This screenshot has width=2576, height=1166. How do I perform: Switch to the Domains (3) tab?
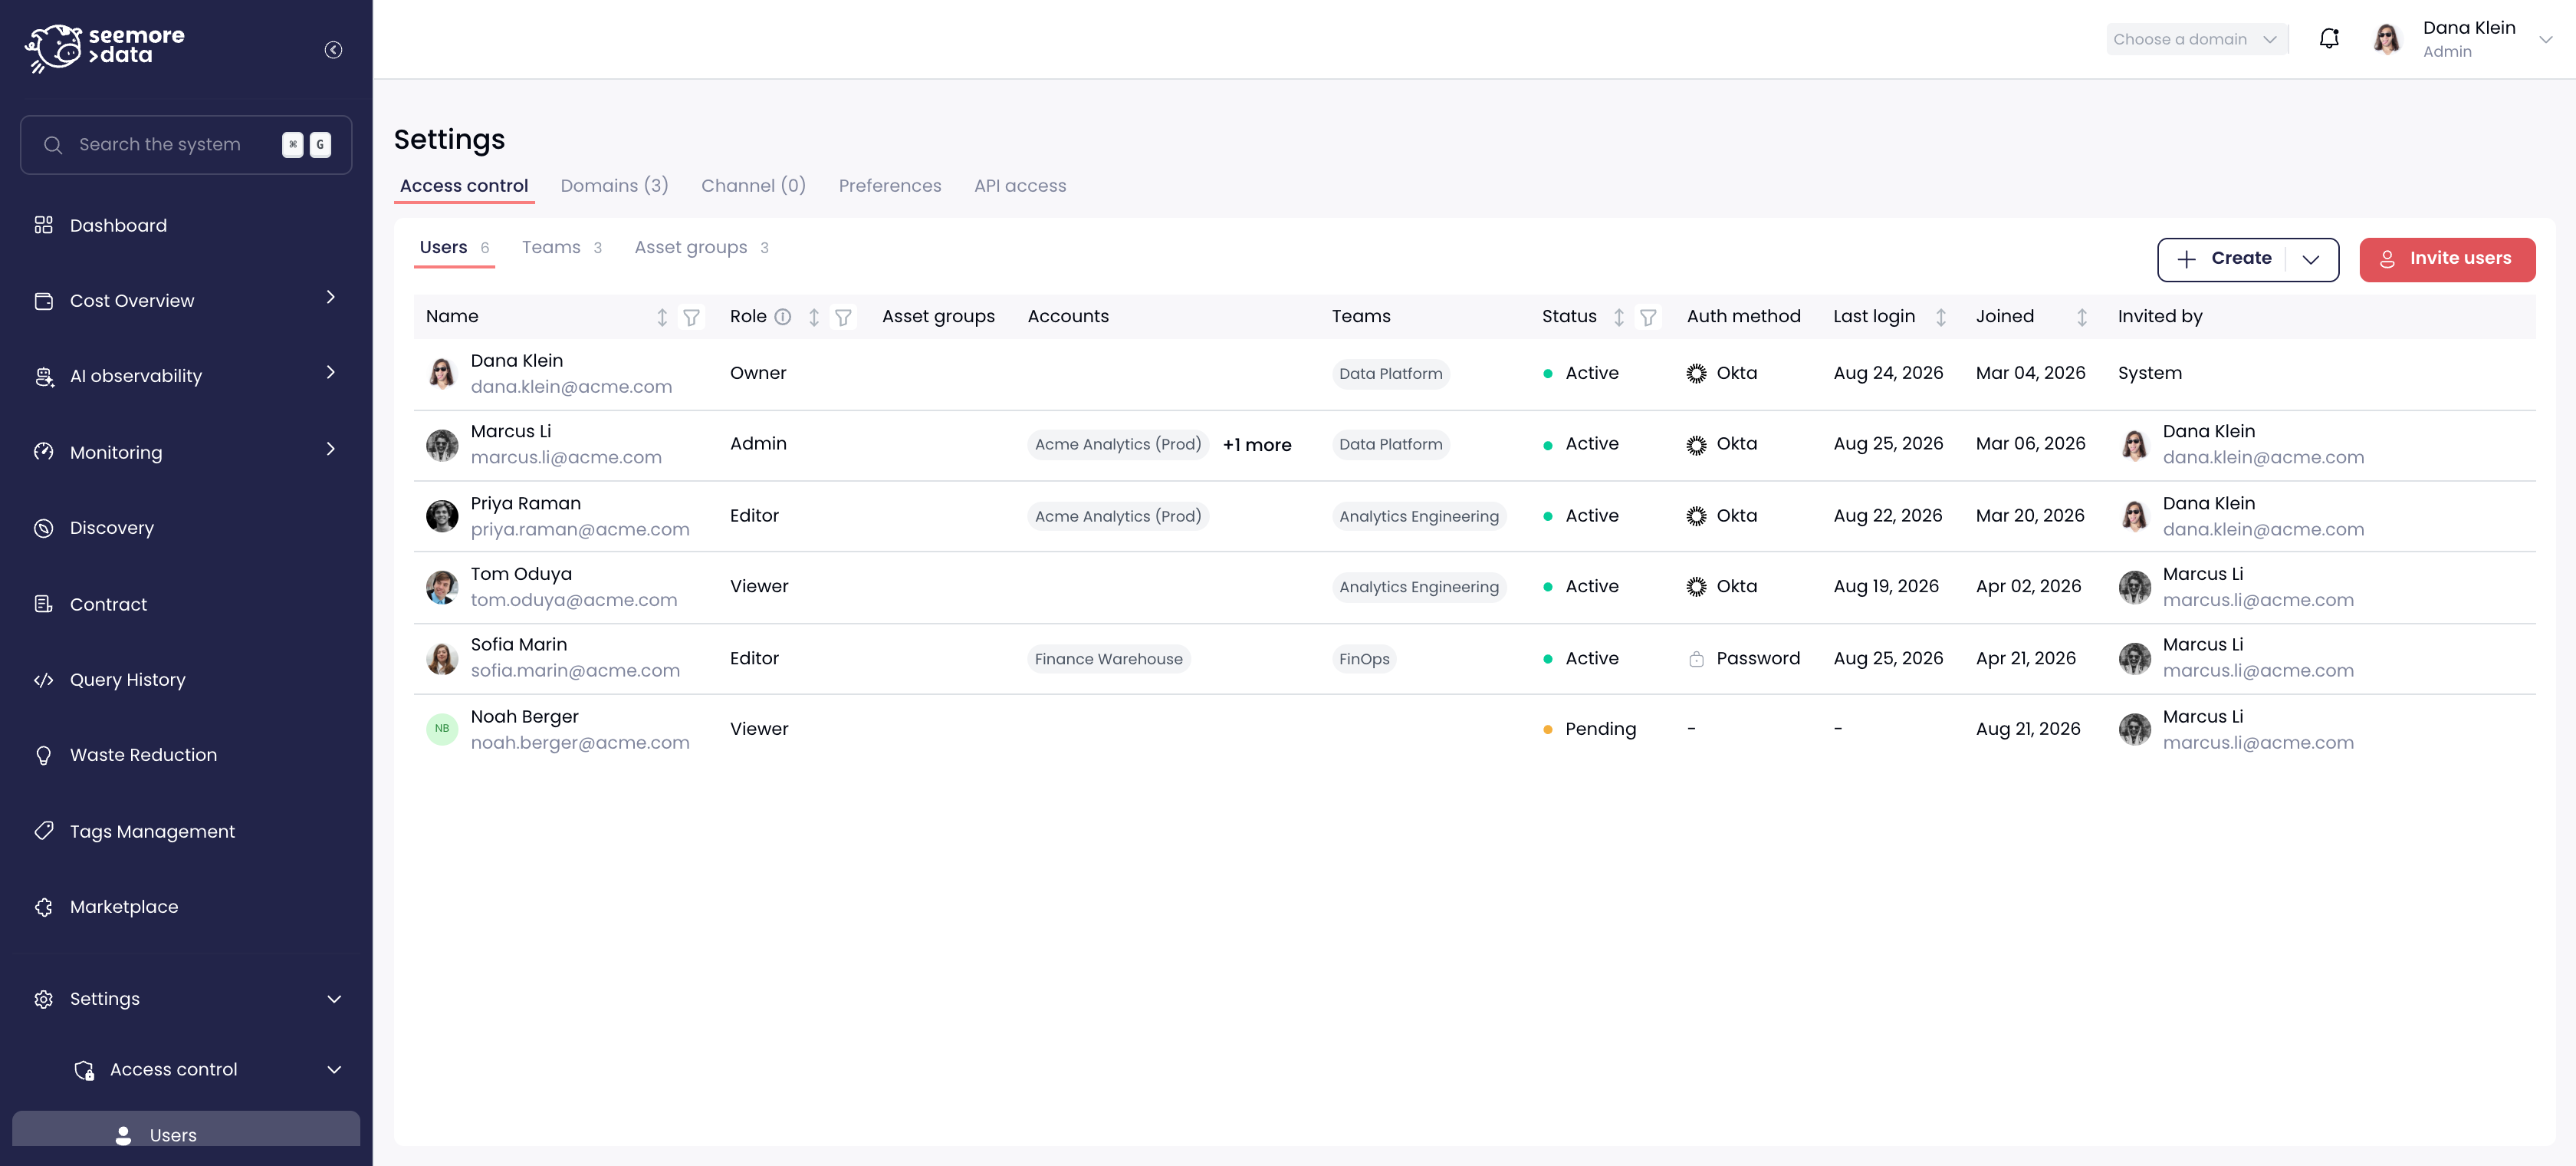(x=614, y=186)
